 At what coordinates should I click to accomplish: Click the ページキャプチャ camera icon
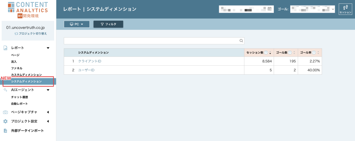5,112
